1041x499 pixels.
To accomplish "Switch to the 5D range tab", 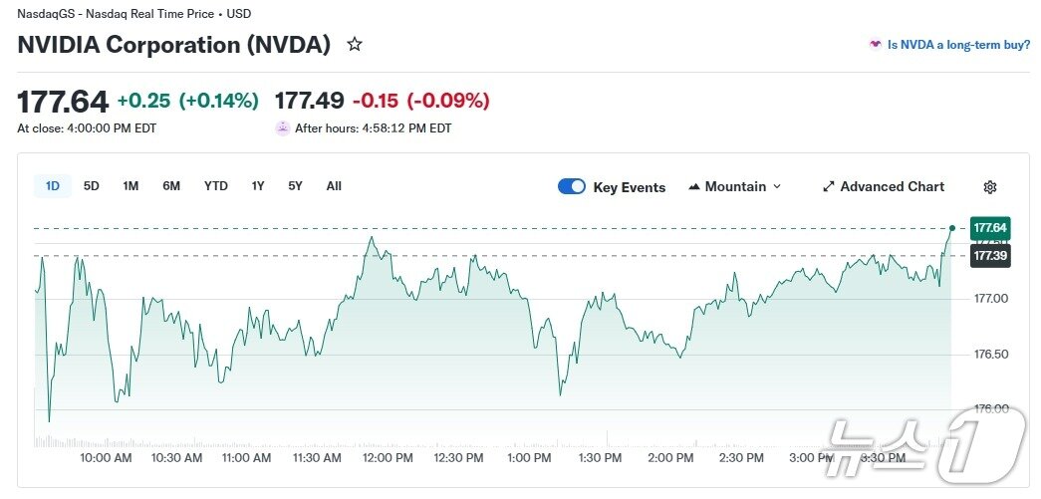I will (91, 186).
